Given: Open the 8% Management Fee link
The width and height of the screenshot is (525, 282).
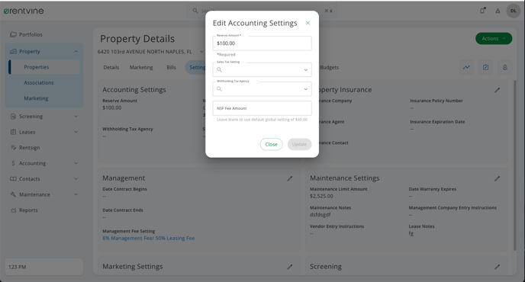Looking at the screenshot, I should [x=148, y=239].
